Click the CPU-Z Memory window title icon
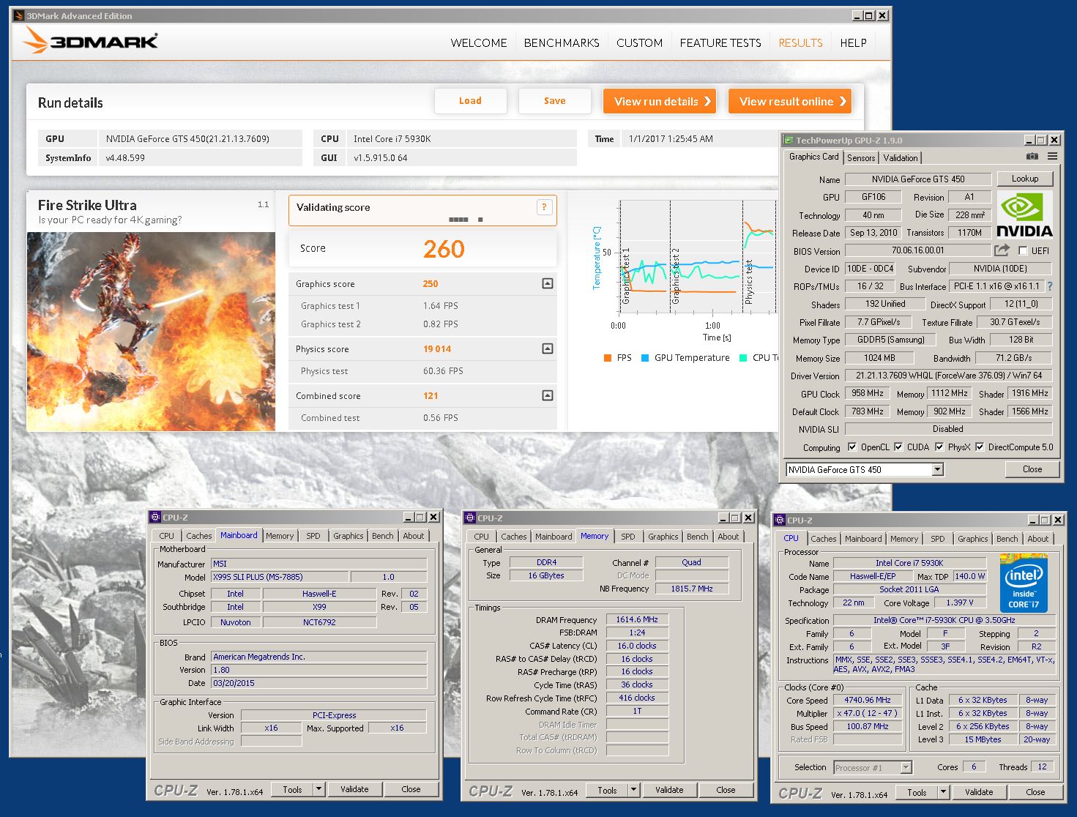The width and height of the screenshot is (1077, 817). 470,518
